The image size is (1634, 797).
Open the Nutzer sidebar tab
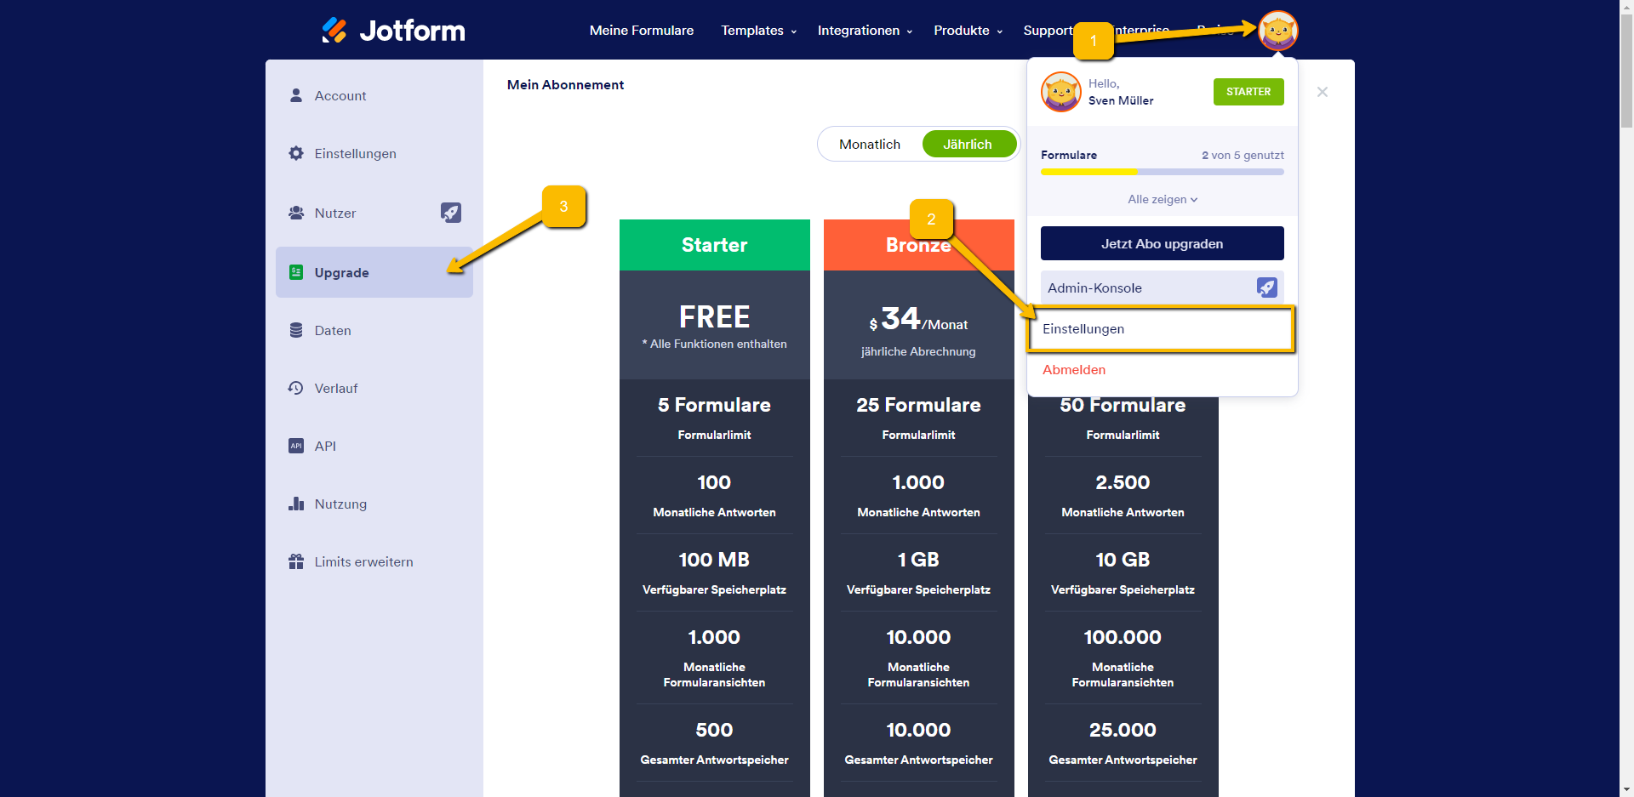374,213
